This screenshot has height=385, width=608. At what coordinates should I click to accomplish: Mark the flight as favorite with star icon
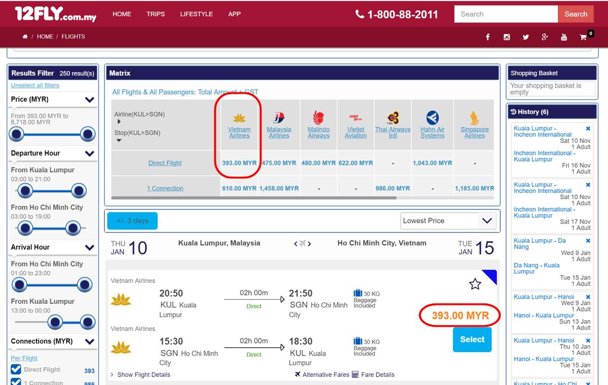pyautogui.click(x=475, y=284)
